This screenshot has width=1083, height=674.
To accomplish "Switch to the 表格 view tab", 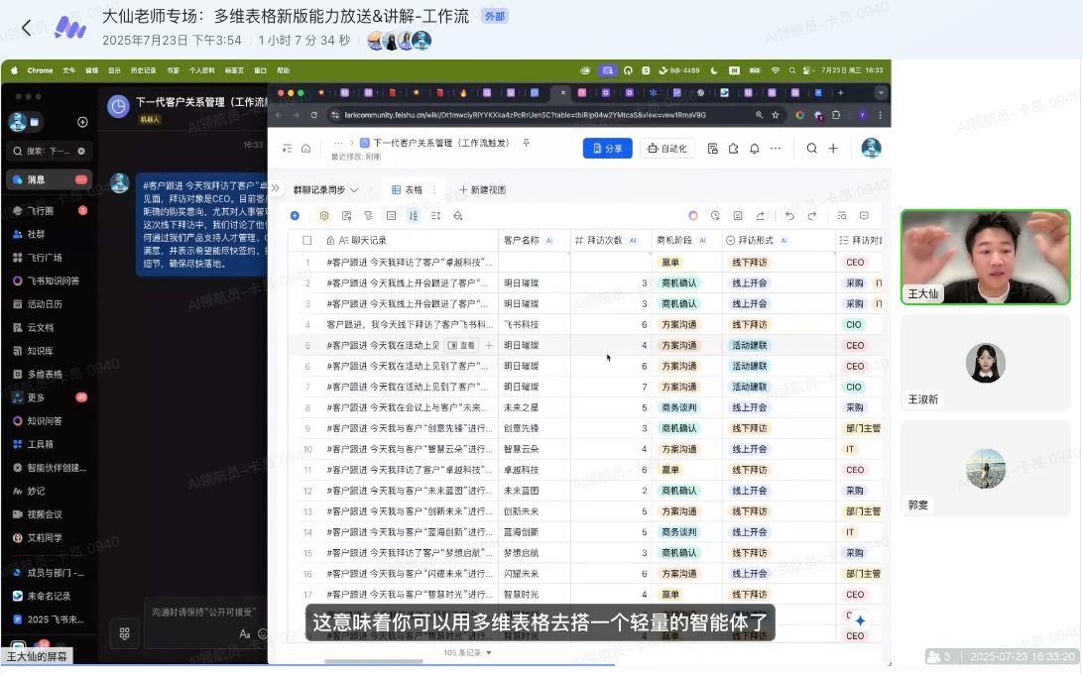I will (x=407, y=189).
